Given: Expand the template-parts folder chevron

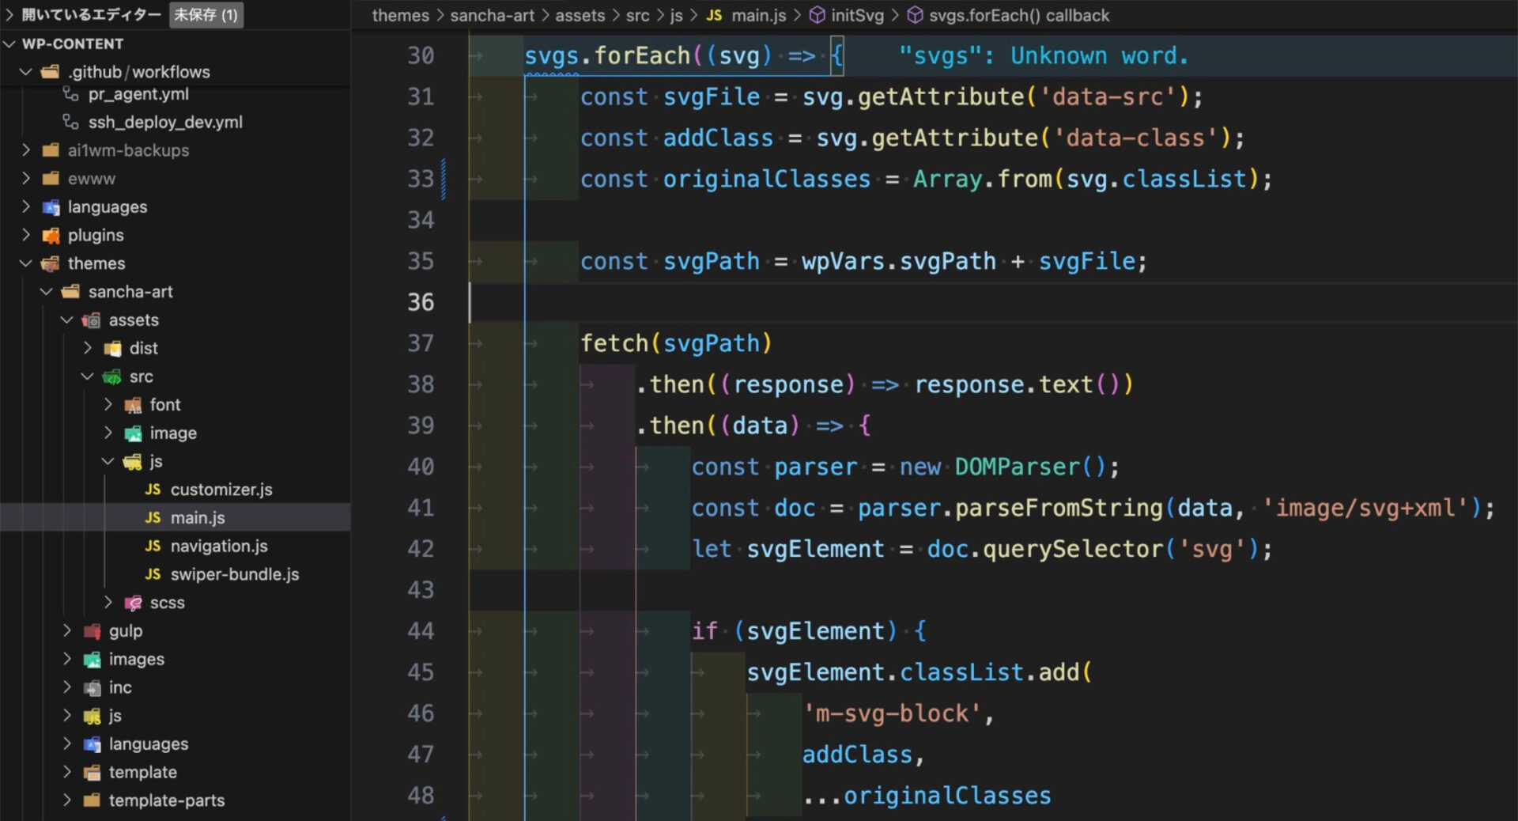Looking at the screenshot, I should point(67,800).
